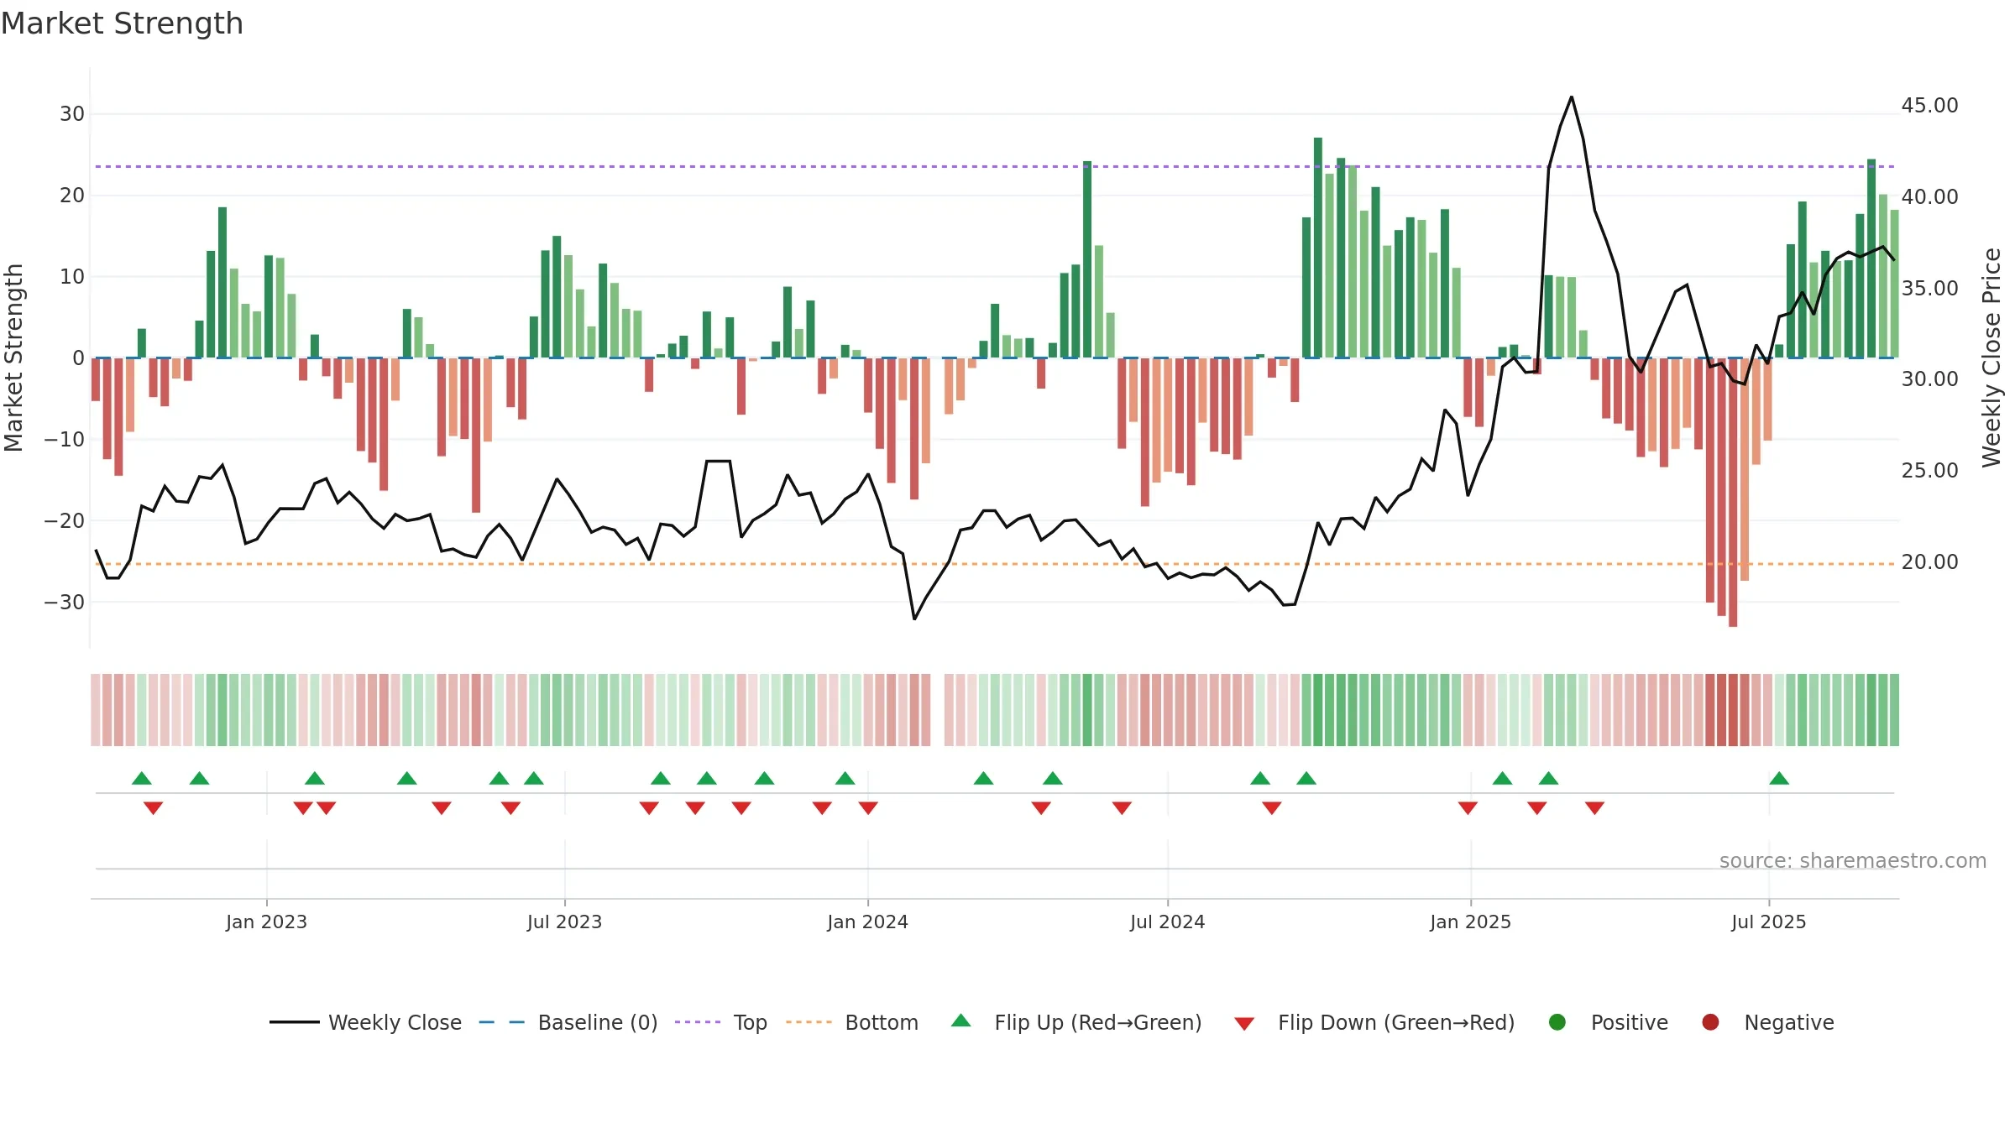Screen dimensions: 2015x1133
Task: Click the source: sharemaestro.com text
Action: click(1853, 861)
